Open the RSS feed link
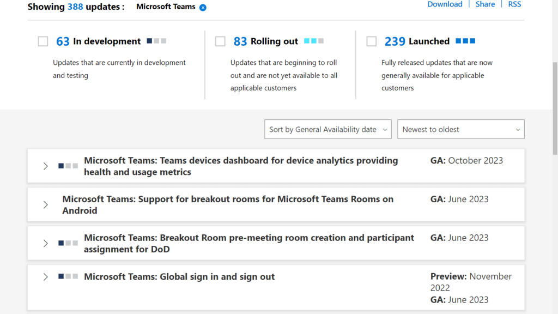Image resolution: width=558 pixels, height=314 pixels. 514,4
